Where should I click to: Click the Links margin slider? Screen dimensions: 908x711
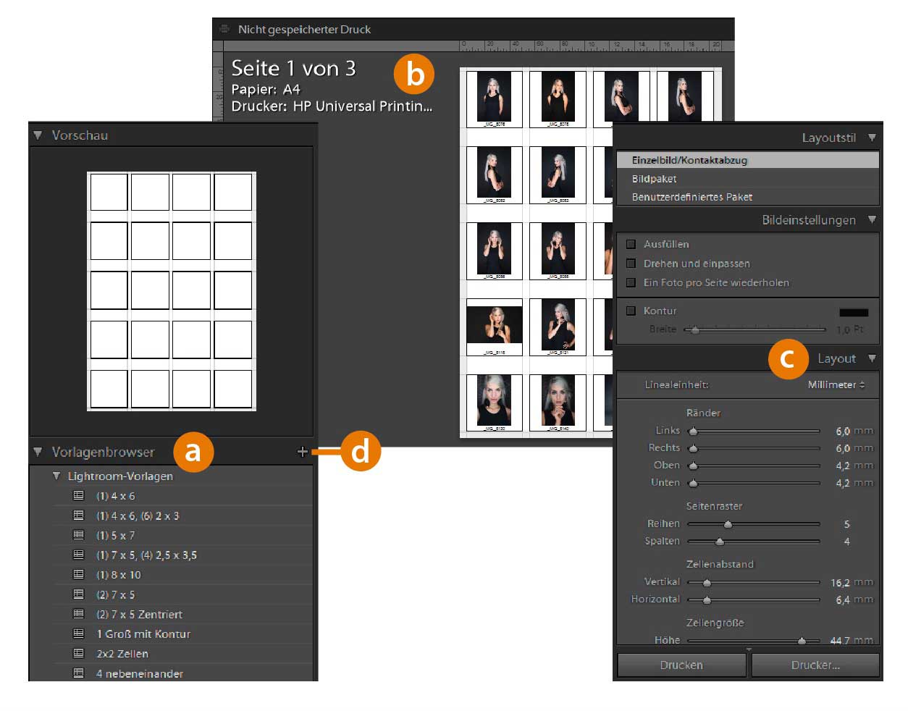point(754,431)
